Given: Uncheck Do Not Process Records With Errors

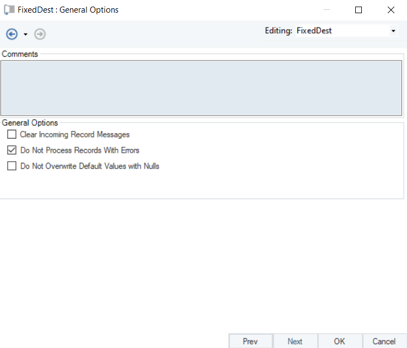Looking at the screenshot, I should pyautogui.click(x=12, y=150).
